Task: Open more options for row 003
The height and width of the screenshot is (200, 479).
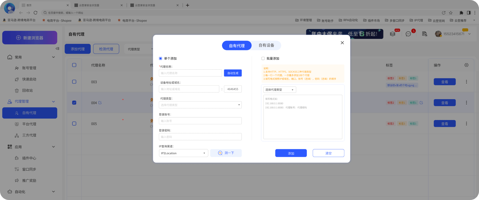Action: (x=466, y=82)
